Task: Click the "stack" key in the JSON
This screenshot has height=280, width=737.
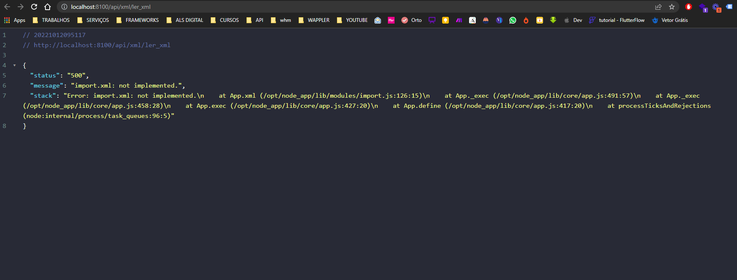Action: tap(43, 96)
